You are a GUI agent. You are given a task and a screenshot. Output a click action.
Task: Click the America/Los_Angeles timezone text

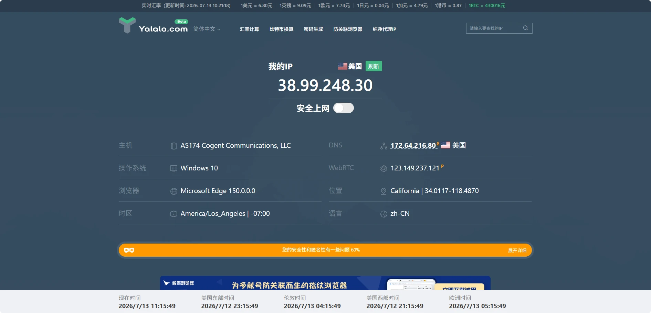coord(225,213)
